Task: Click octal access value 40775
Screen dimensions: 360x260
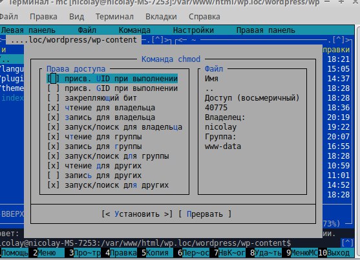Action: point(216,108)
